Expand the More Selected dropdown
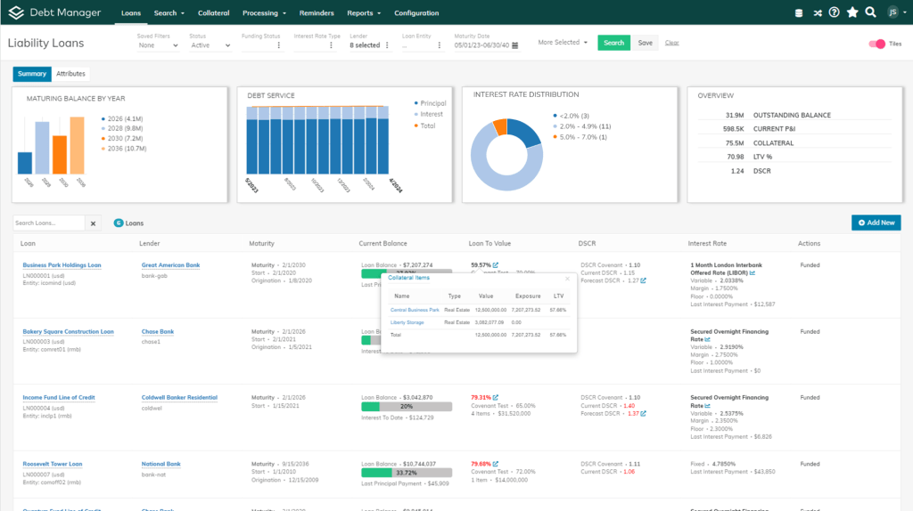The height and width of the screenshot is (511, 913). pyautogui.click(x=563, y=43)
